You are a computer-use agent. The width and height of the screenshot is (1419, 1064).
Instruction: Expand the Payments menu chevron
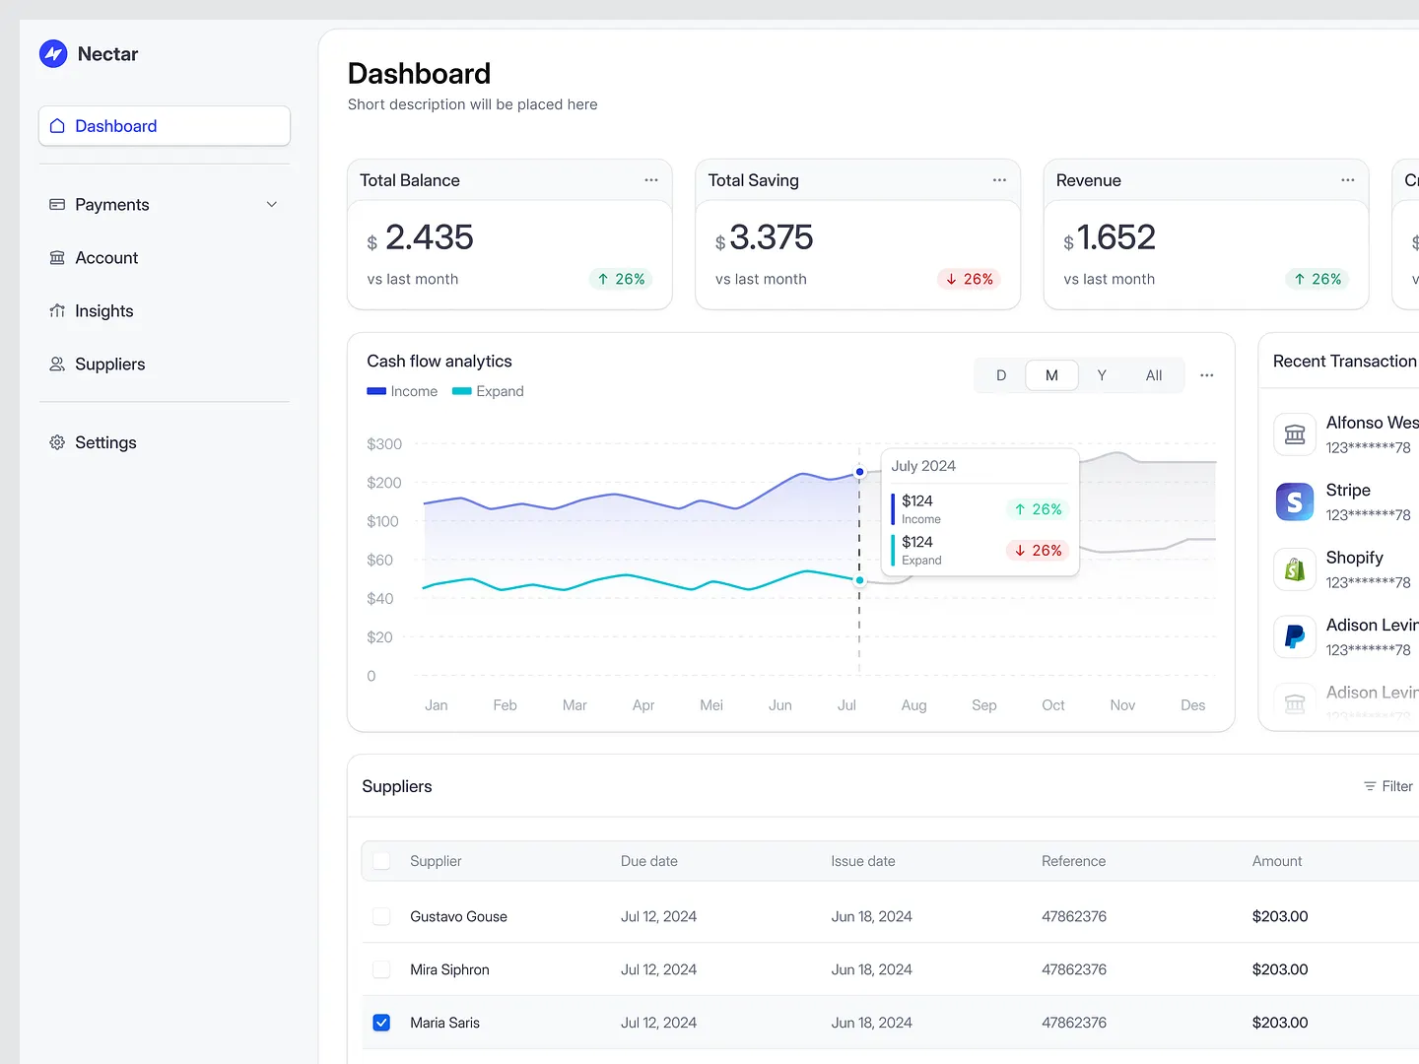click(x=272, y=204)
